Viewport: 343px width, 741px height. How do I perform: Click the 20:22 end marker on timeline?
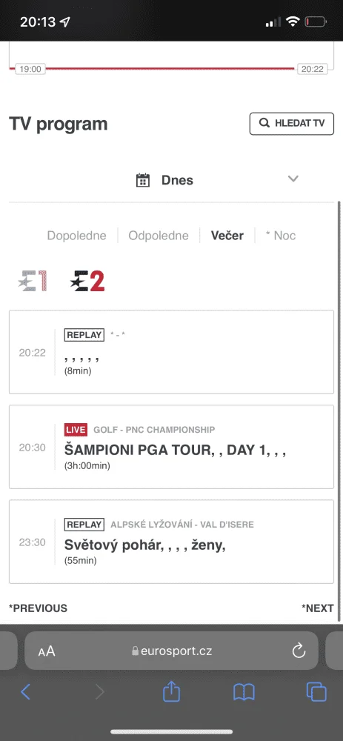tap(313, 69)
